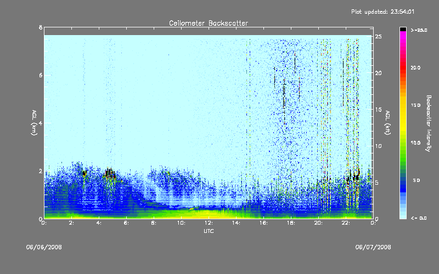Select the "AGL (km)" left axis label
The height and width of the screenshot is (274, 439).
34,123
